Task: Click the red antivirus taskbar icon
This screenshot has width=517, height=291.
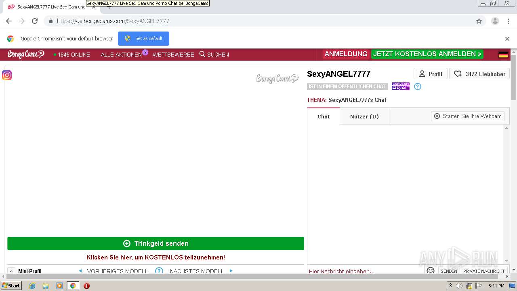Action: pos(86,286)
